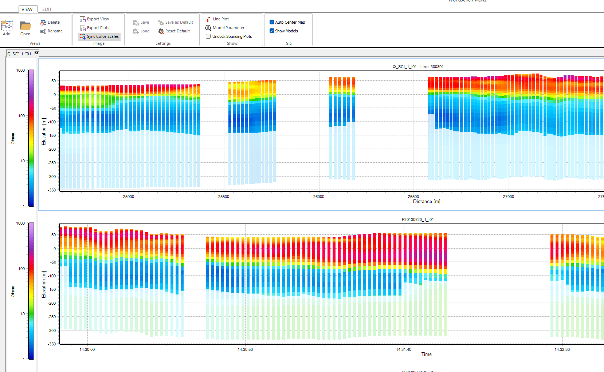604x372 pixels.
Task: Click Export Plots
Action: pyautogui.click(x=95, y=28)
